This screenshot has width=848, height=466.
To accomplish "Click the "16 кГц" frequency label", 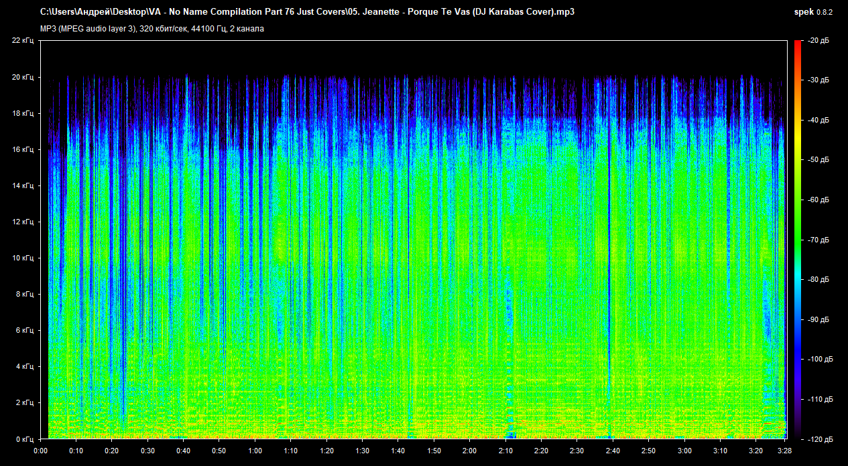I will click(23, 149).
